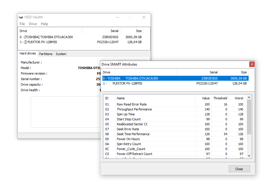The image size is (274, 192).
Task: Select PLEXTOR PX-128M5S in HDD Health drive list
Action: [x=81, y=42]
